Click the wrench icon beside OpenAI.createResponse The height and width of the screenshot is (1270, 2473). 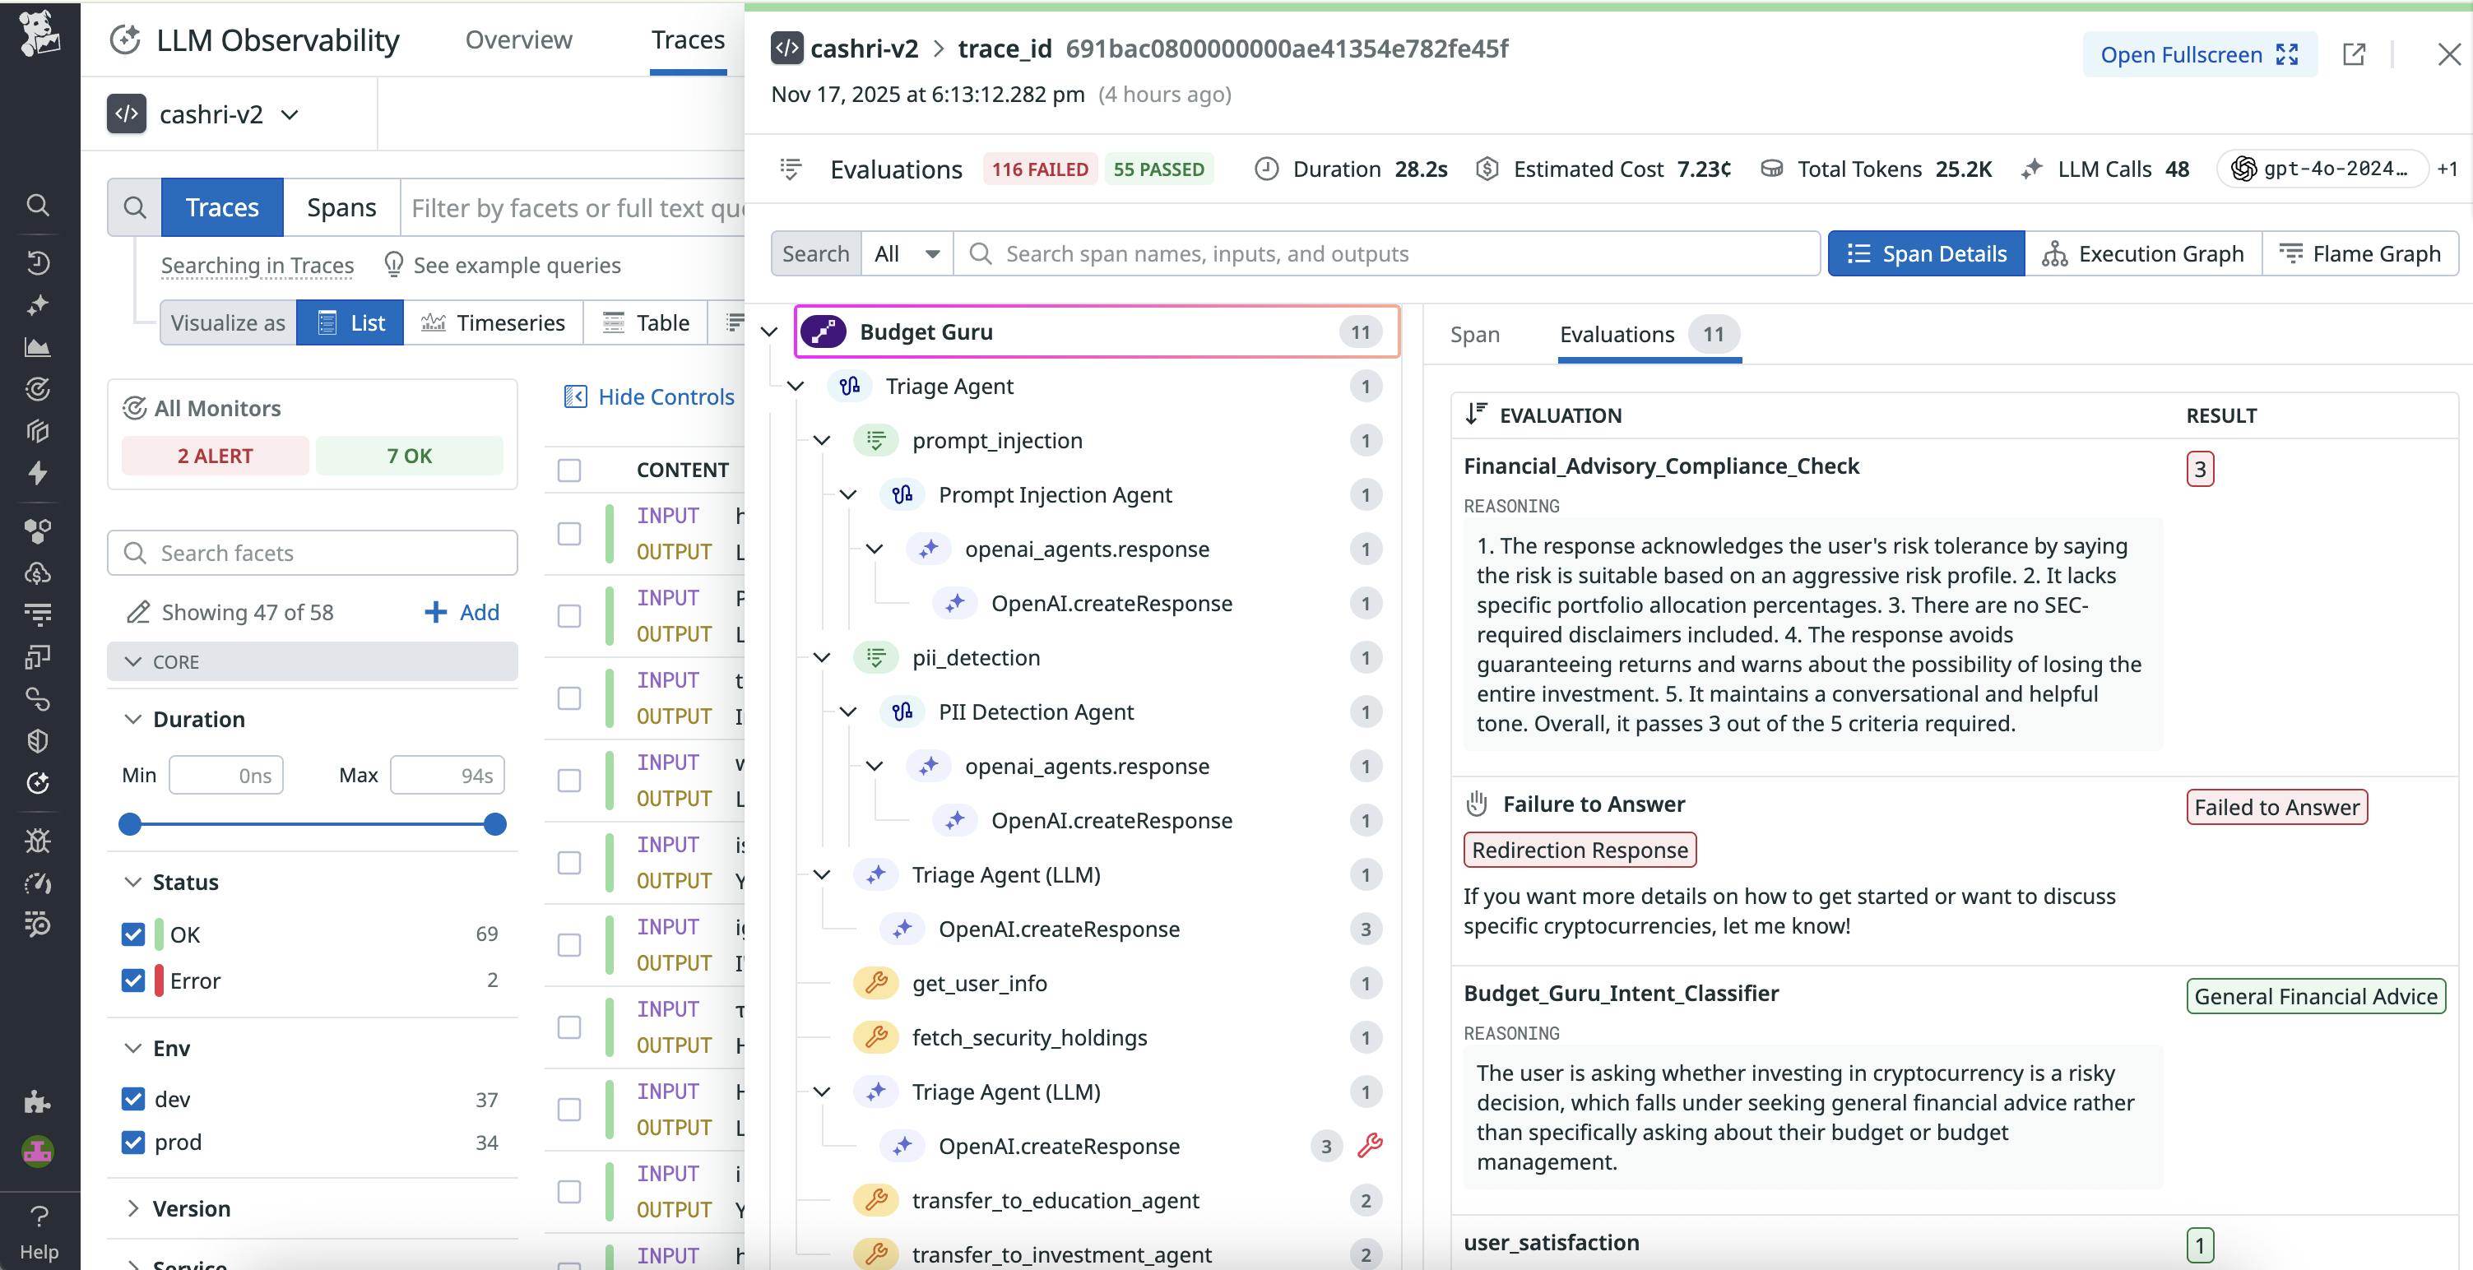tap(1370, 1145)
